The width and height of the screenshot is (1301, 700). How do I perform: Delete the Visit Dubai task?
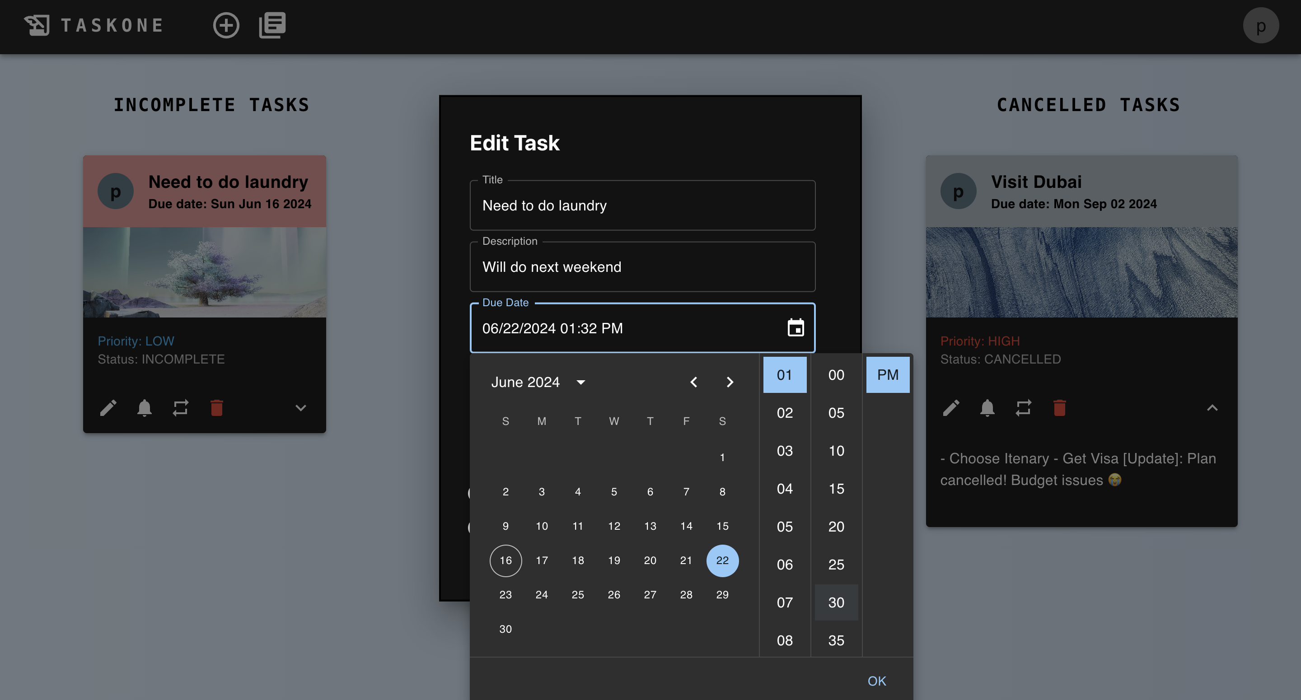click(x=1060, y=407)
